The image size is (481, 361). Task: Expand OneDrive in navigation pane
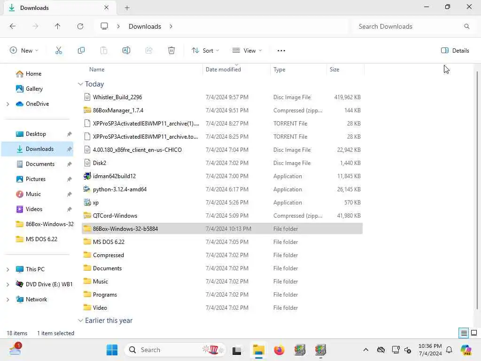click(x=8, y=104)
